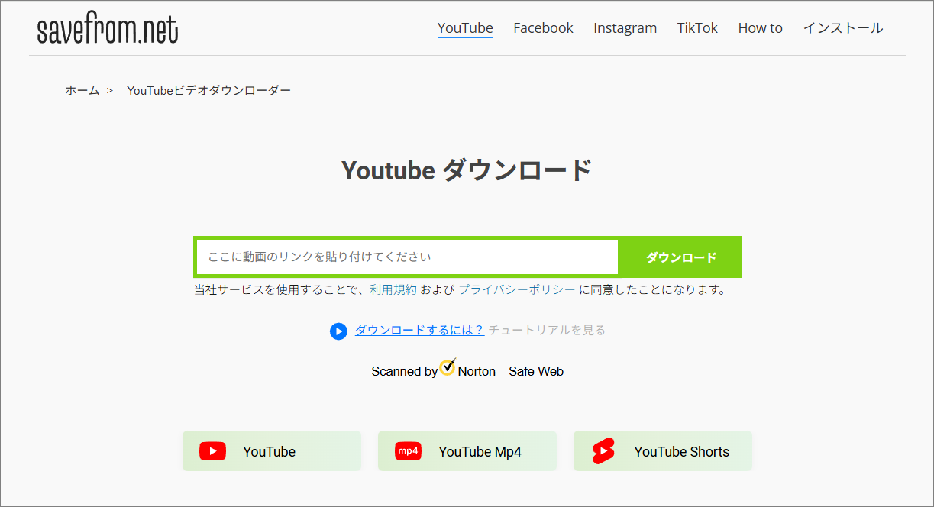Viewport: 934px width, 507px height.
Task: Open the Instagram downloader tab
Action: tap(625, 27)
